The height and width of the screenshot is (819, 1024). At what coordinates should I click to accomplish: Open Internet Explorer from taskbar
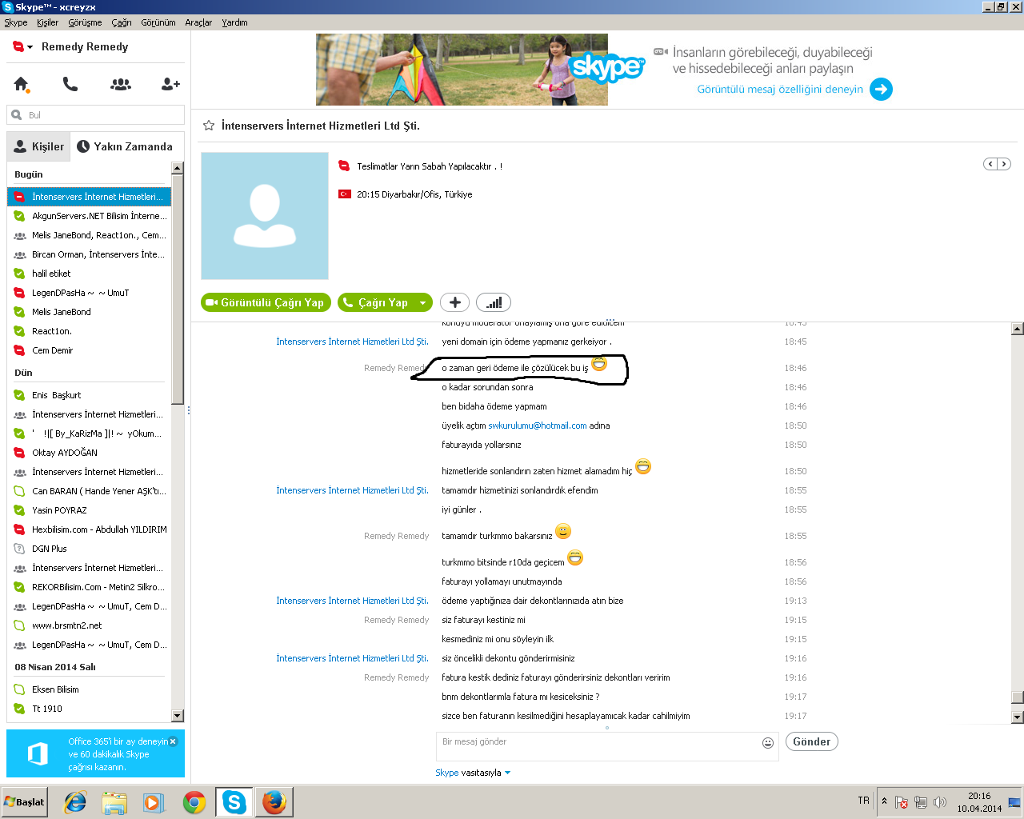point(75,802)
